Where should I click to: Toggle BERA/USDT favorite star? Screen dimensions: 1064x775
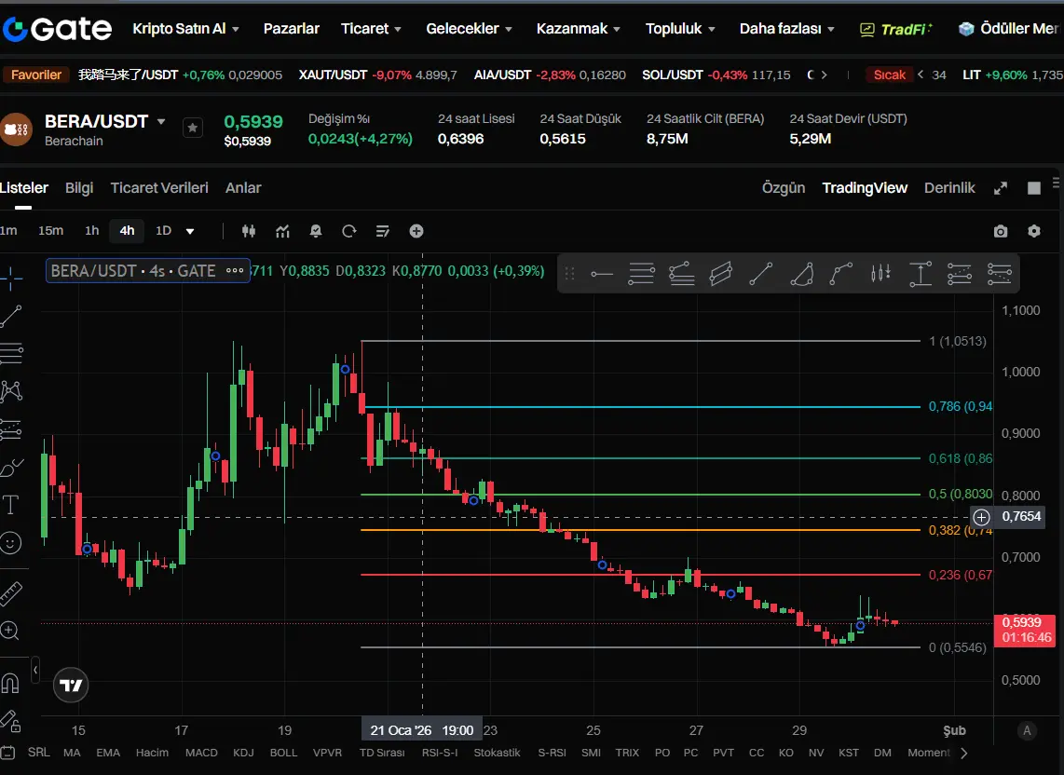coord(193,128)
